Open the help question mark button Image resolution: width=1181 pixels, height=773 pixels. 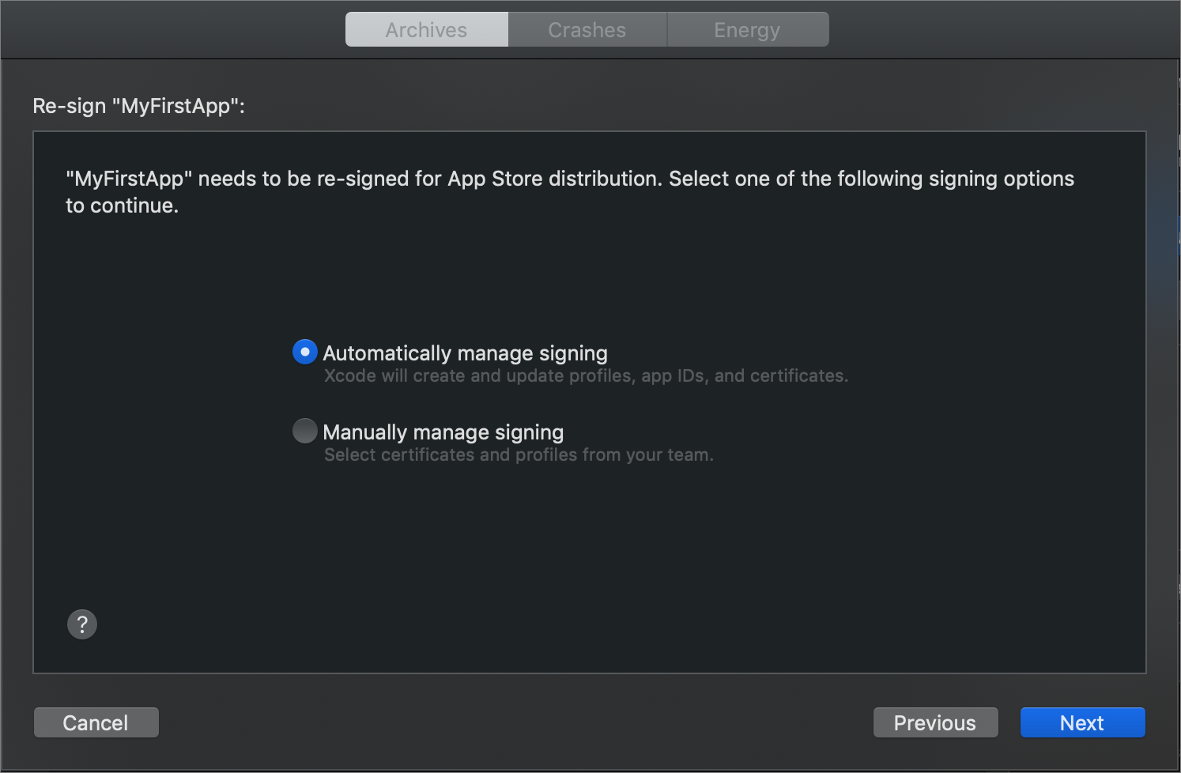(82, 624)
